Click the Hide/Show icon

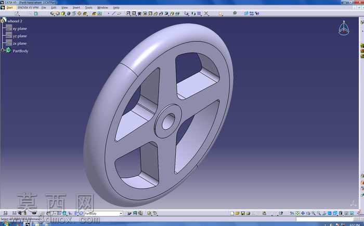point(346,213)
